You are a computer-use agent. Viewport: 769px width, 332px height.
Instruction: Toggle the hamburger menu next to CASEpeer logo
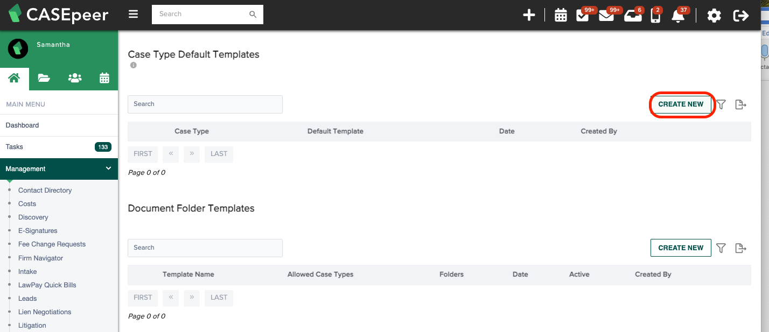(x=133, y=14)
